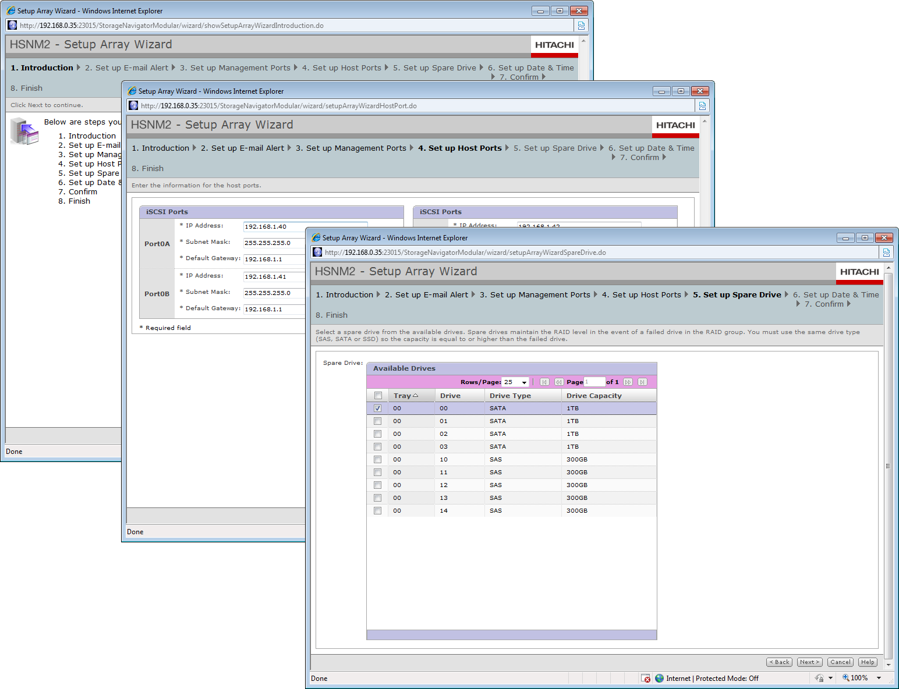899x689 pixels.
Task: Click Port0B Default Gateway field 192.168.1.1
Action: point(274,309)
